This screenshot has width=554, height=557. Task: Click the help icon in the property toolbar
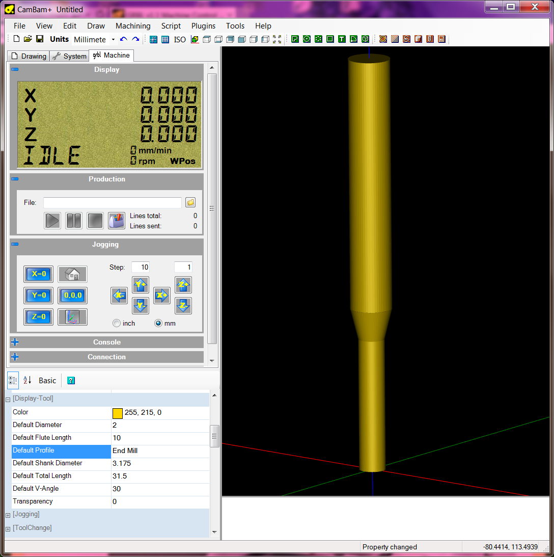point(71,381)
